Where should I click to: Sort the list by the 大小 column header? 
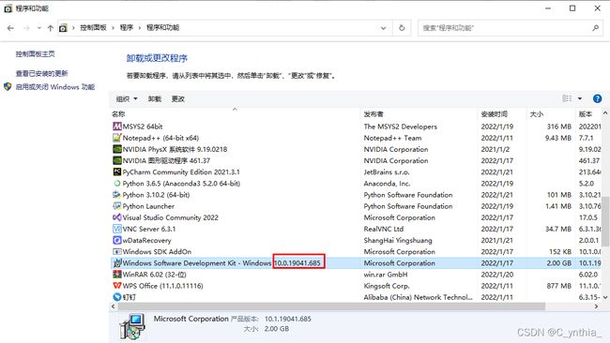[537, 114]
